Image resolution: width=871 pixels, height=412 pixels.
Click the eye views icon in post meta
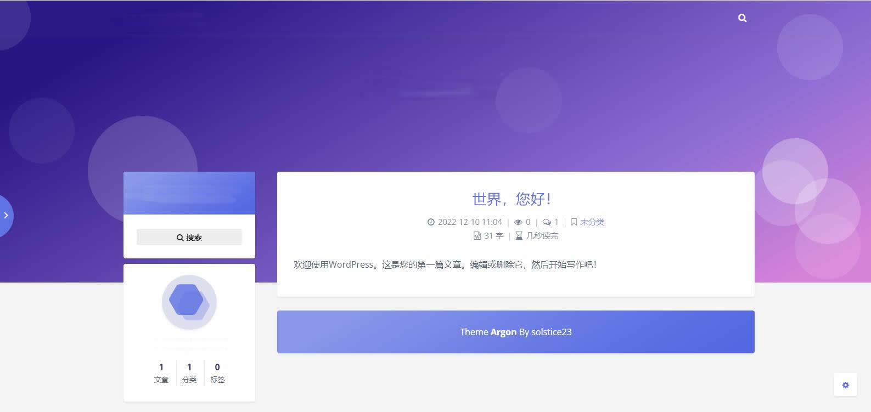point(518,222)
